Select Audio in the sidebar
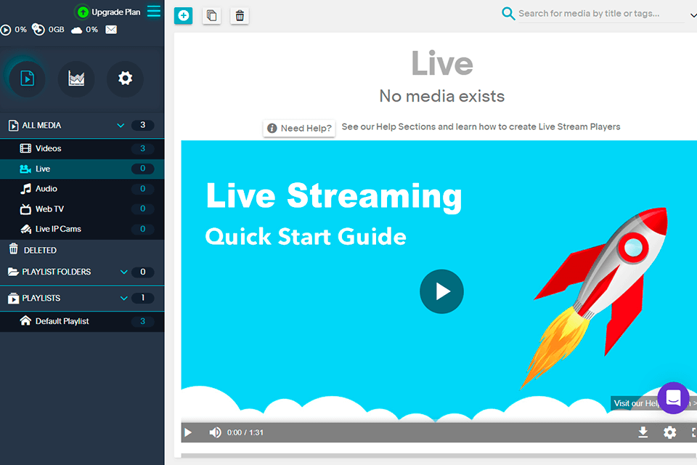This screenshot has height=465, width=697. click(82, 189)
